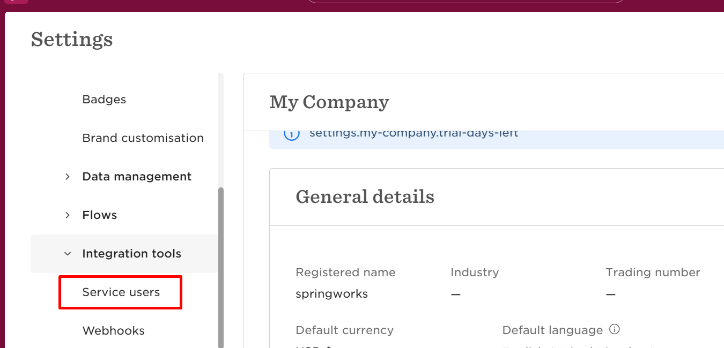
Task: Click the Data management label in sidebar
Action: tap(137, 177)
